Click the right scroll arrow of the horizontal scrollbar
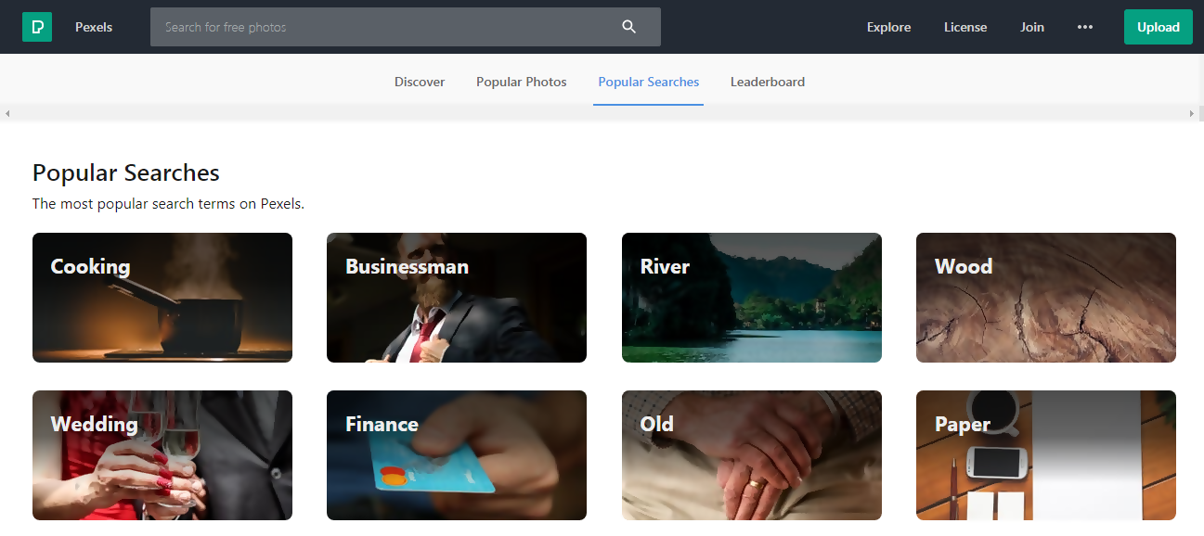 (x=1192, y=113)
